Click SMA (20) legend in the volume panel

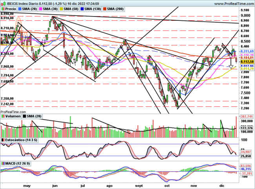click(x=32, y=116)
